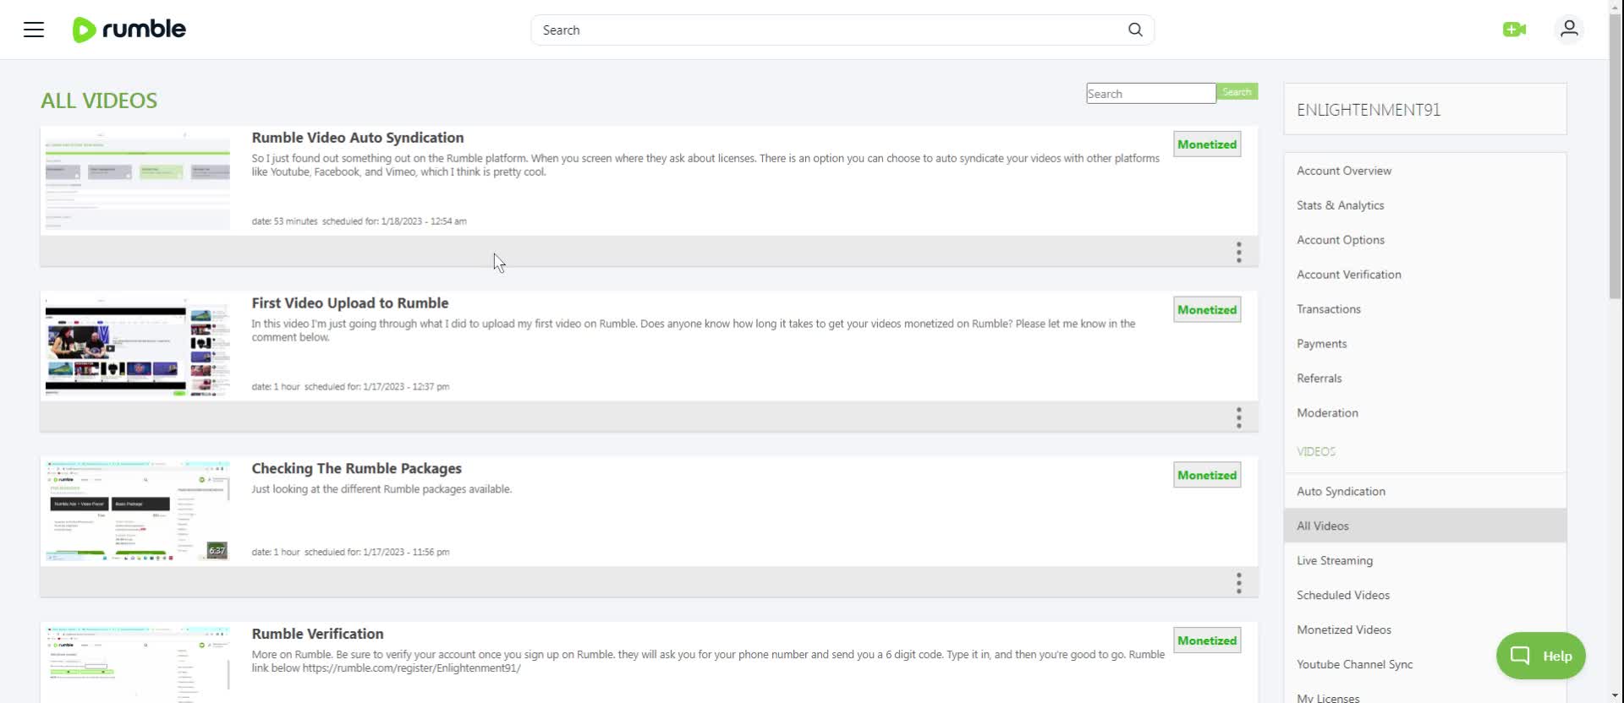Open the user profile icon

[x=1568, y=30]
